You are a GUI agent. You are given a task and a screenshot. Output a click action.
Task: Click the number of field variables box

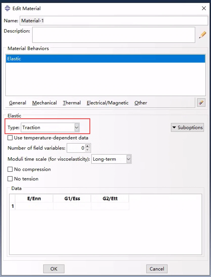(x=76, y=148)
